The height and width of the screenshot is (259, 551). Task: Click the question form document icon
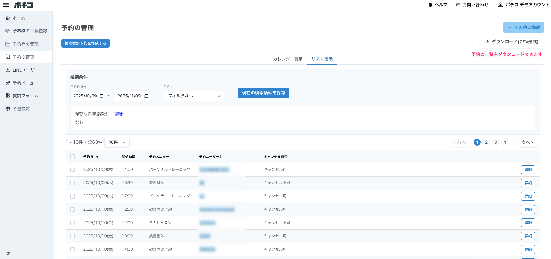(x=8, y=96)
